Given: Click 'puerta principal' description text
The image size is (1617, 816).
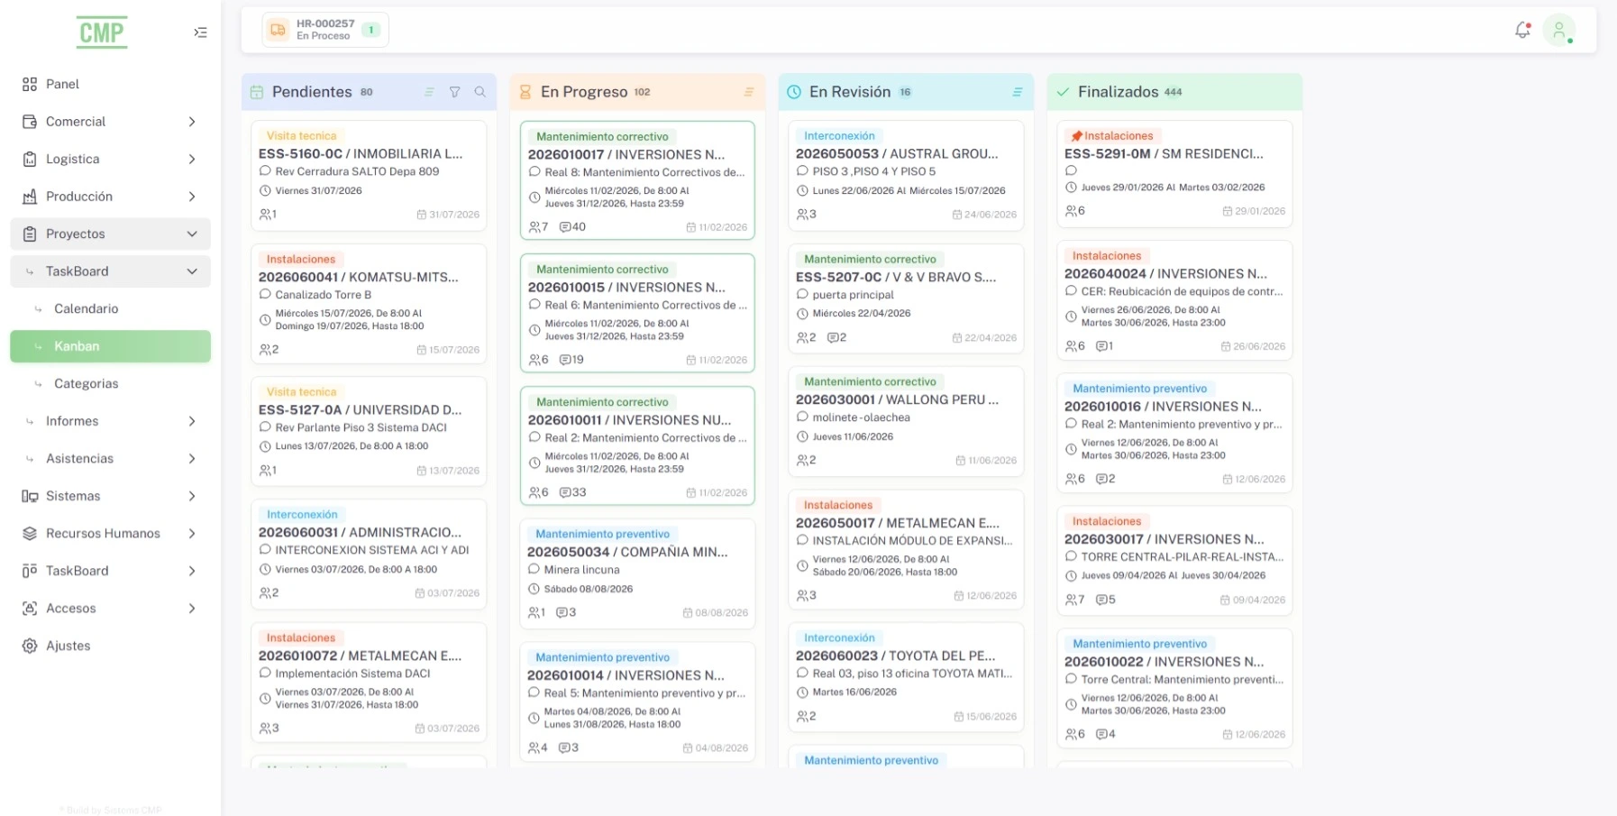Looking at the screenshot, I should click(x=854, y=295).
